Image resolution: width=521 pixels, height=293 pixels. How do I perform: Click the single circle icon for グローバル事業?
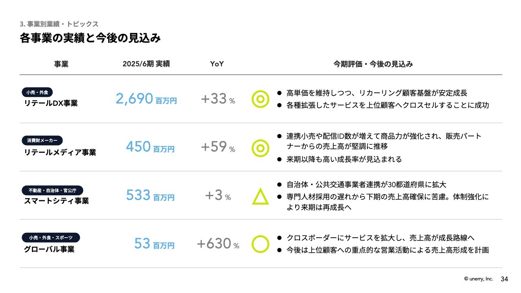pyautogui.click(x=260, y=244)
